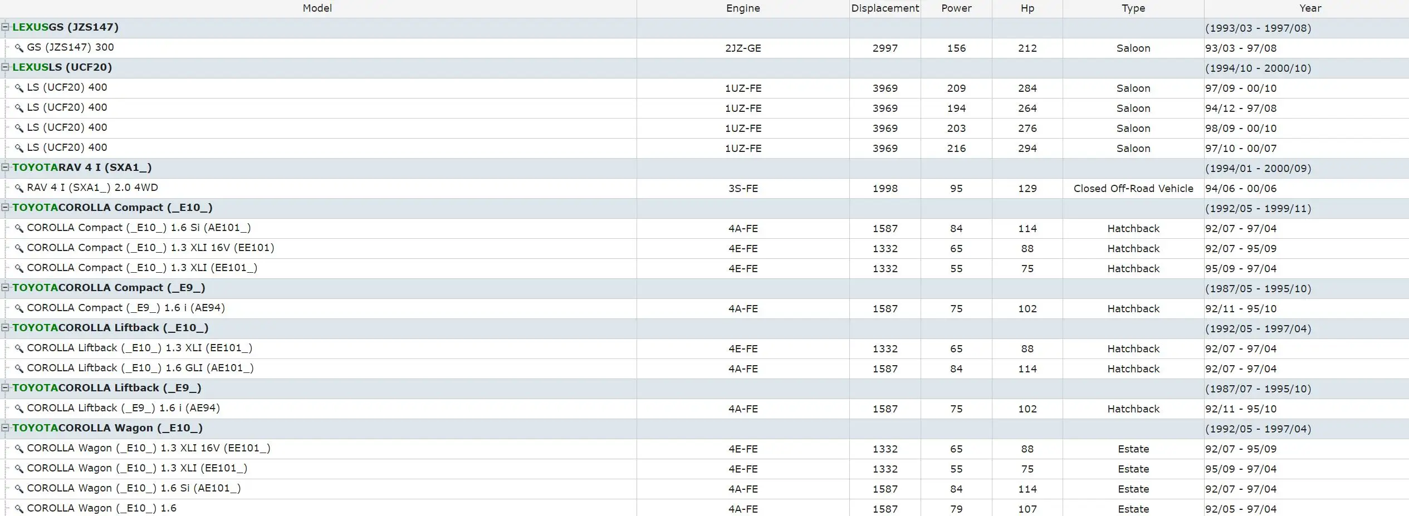Click magnifier icon for COROLLA Liftback 1.6 GLI (AE101_)

click(19, 368)
